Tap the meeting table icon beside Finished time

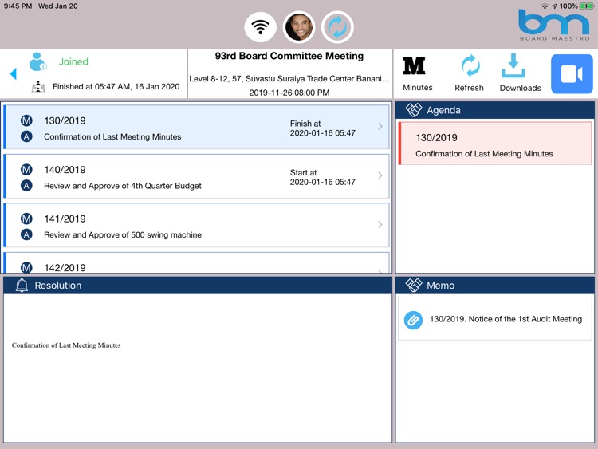coord(38,87)
